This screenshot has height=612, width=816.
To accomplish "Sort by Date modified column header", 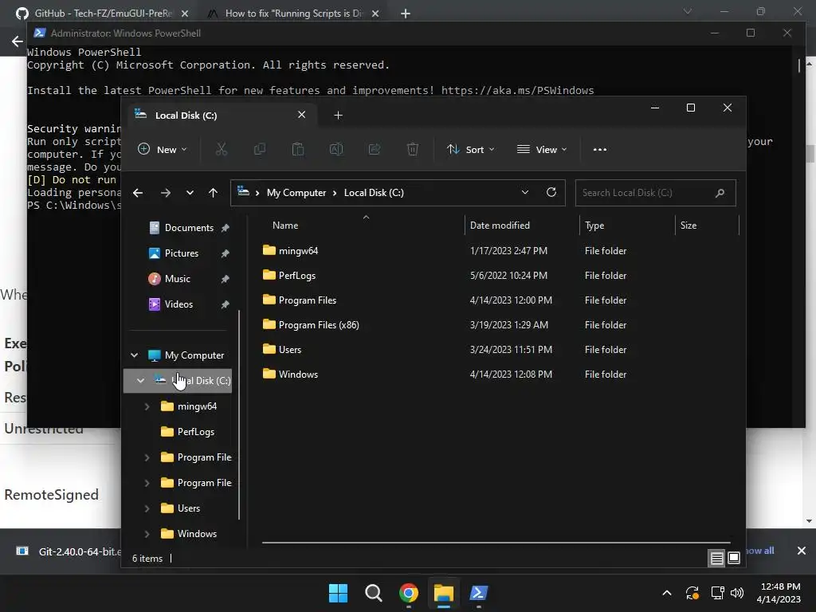I will tap(500, 226).
